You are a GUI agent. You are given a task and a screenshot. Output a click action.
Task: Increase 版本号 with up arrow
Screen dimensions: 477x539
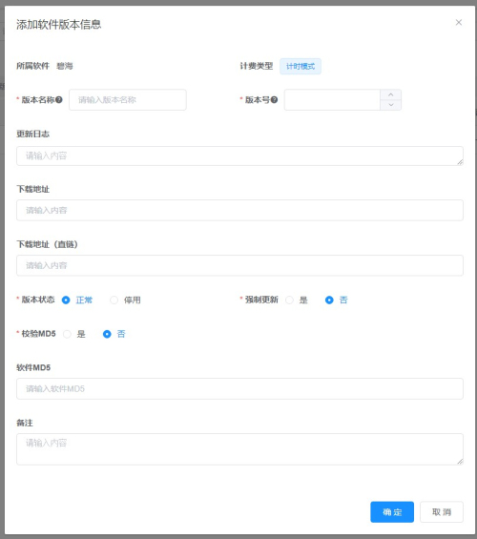point(391,94)
